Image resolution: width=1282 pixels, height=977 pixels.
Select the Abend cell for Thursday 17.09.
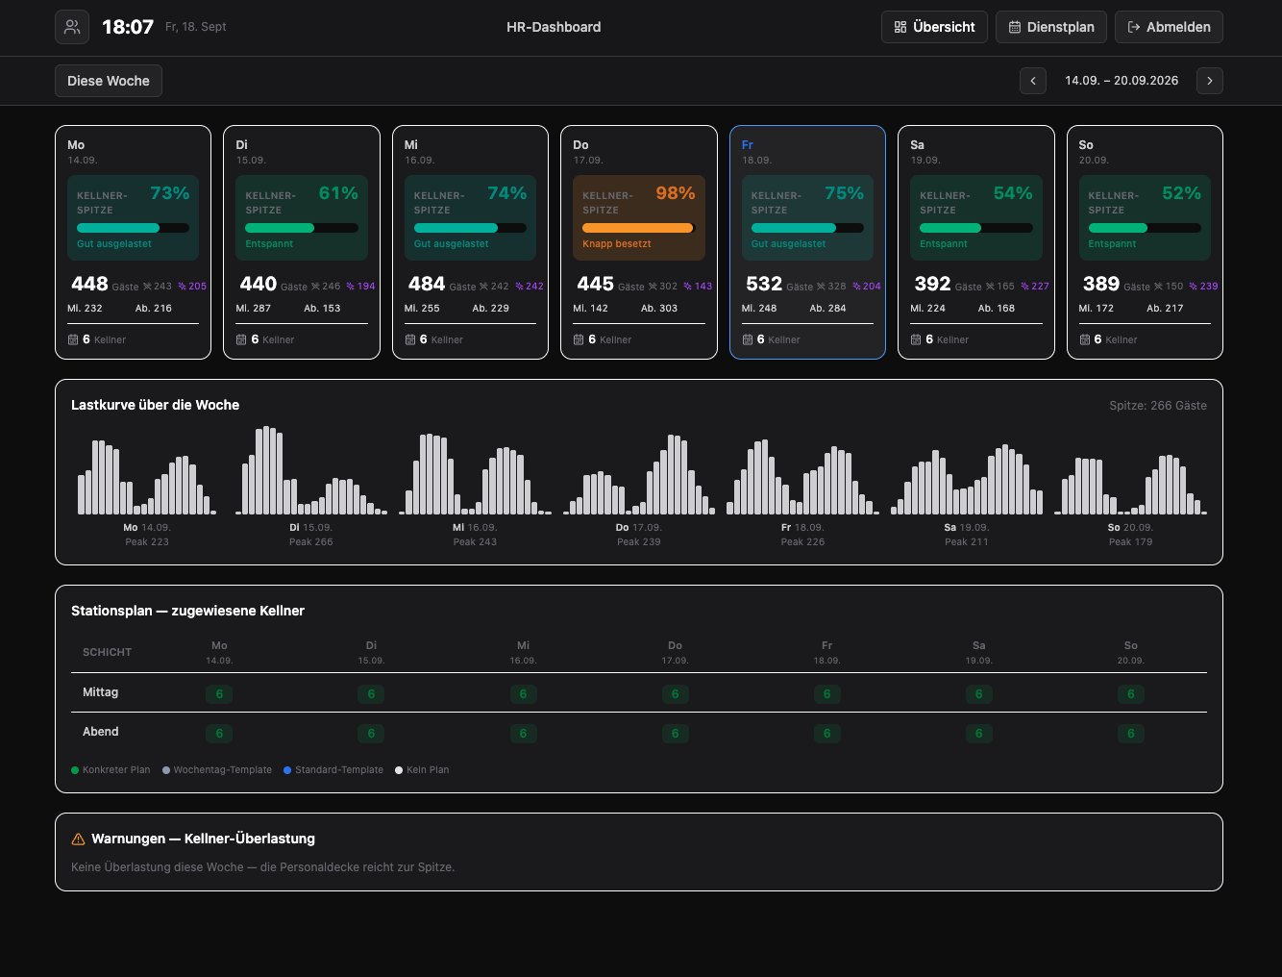(675, 734)
